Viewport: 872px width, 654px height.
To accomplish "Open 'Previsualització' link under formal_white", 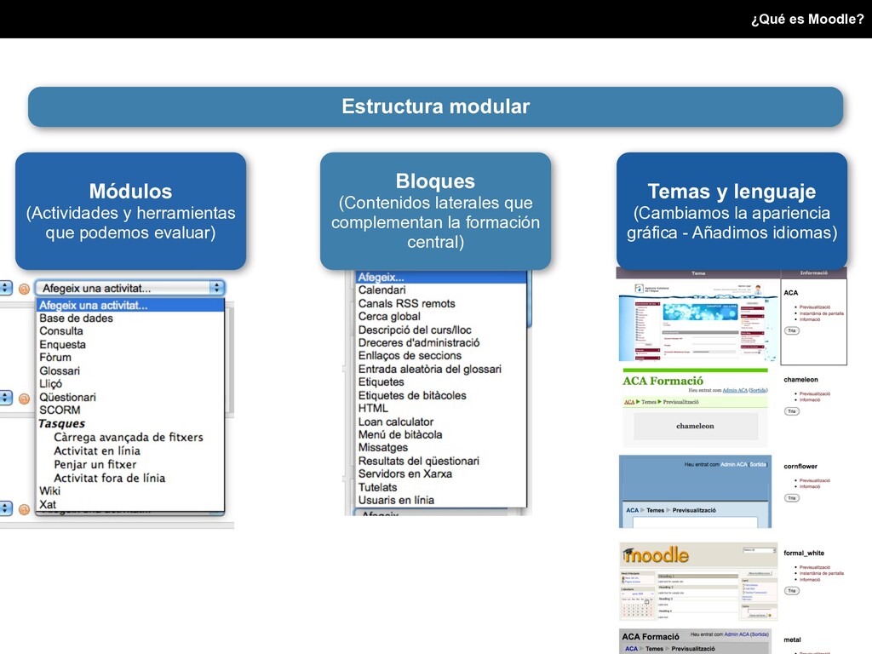I will tap(815, 567).
